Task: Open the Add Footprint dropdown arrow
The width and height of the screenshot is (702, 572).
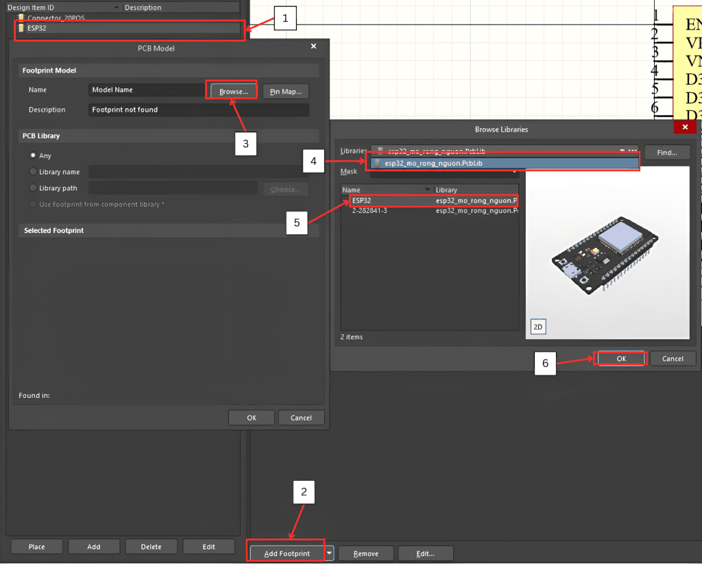Action: (330, 553)
